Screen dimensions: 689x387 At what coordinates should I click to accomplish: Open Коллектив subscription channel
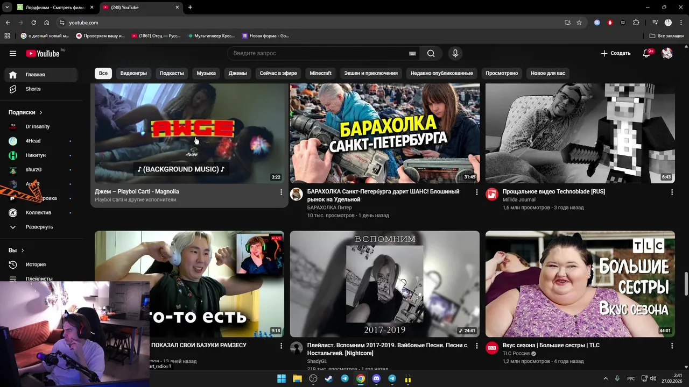(x=41, y=212)
